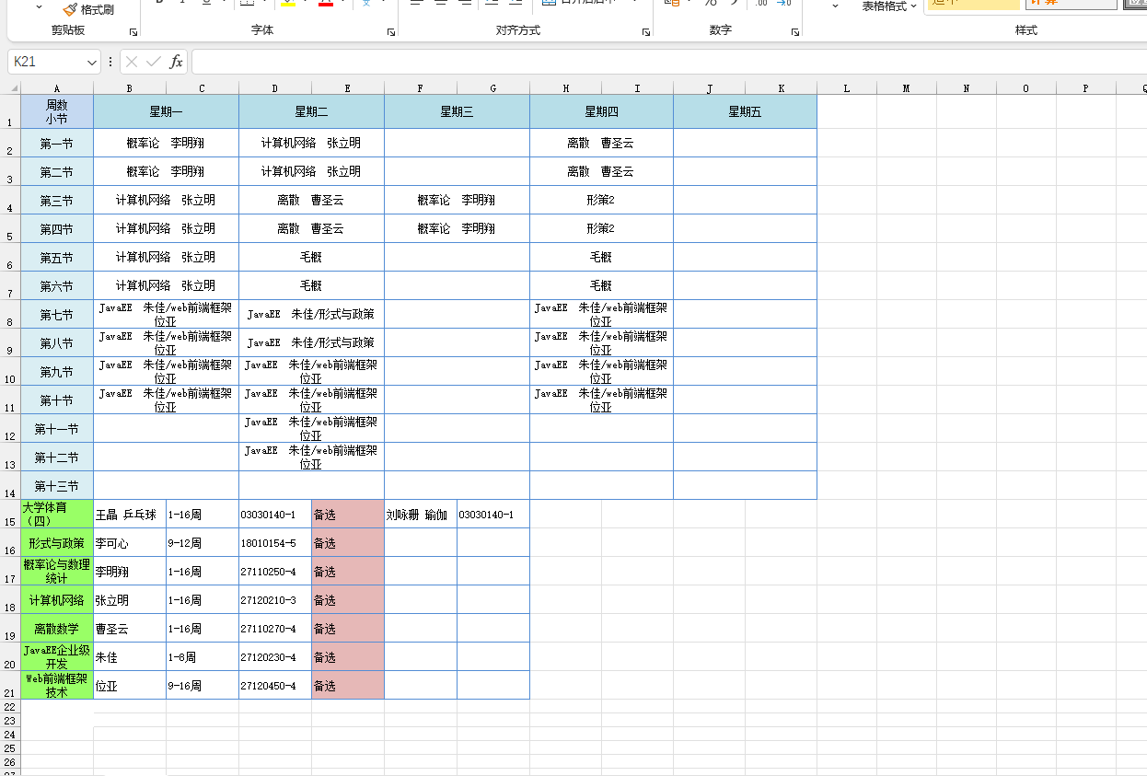
Task: Click the formula bar cancel X icon
Action: click(x=132, y=62)
